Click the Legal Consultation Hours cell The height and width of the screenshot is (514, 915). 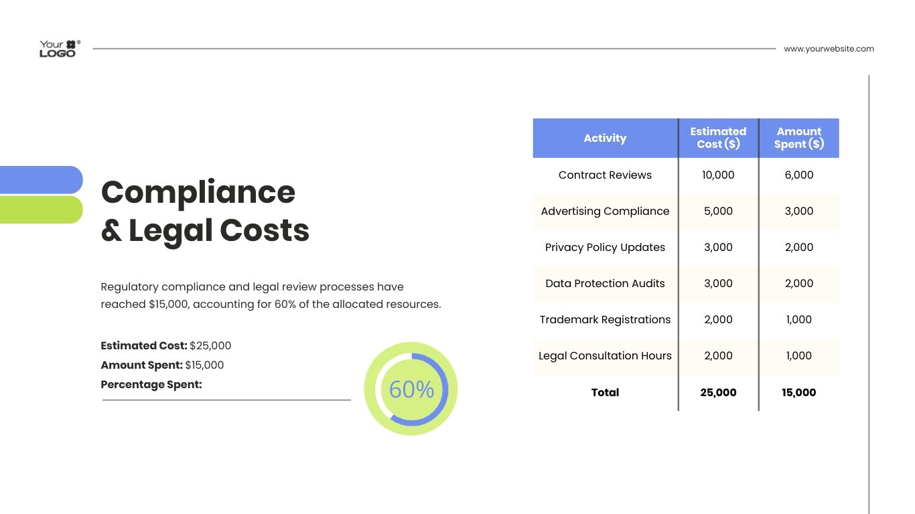click(x=604, y=355)
